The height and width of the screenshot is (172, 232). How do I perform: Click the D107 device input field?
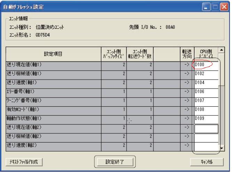(x=206, y=101)
